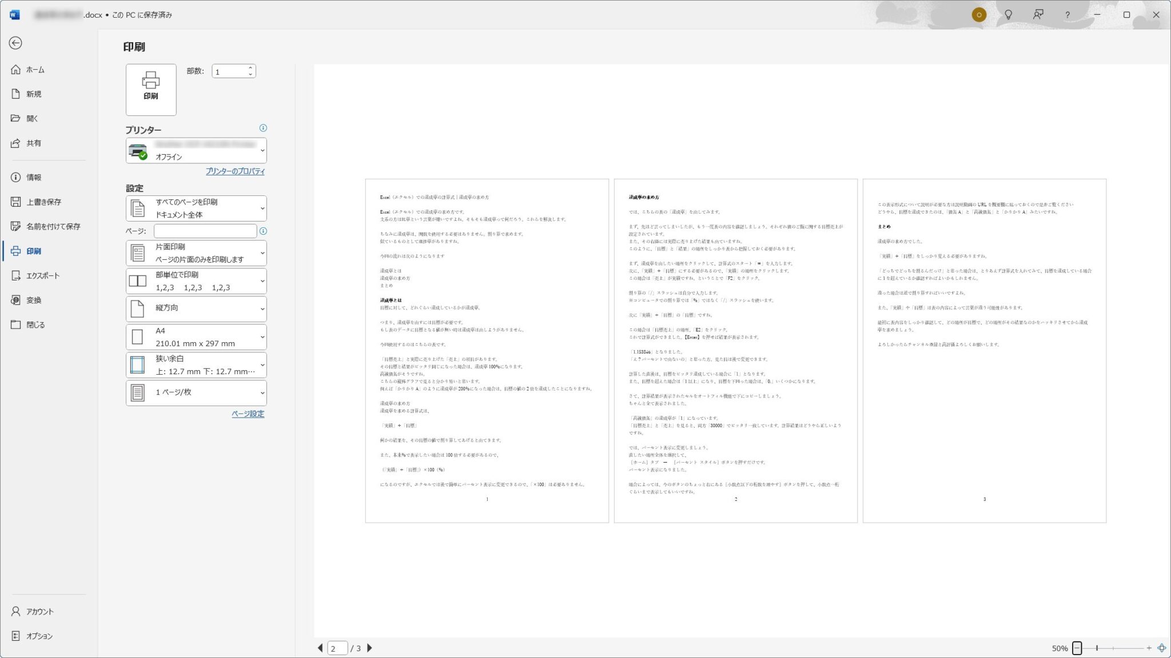Increase copies count with up stepper

(x=250, y=68)
